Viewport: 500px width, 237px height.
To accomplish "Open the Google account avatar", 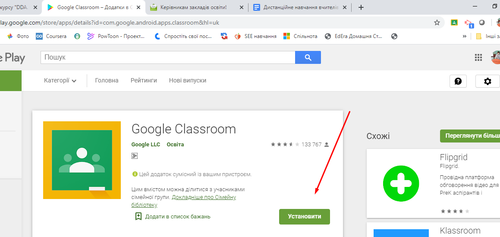I will (496, 57).
